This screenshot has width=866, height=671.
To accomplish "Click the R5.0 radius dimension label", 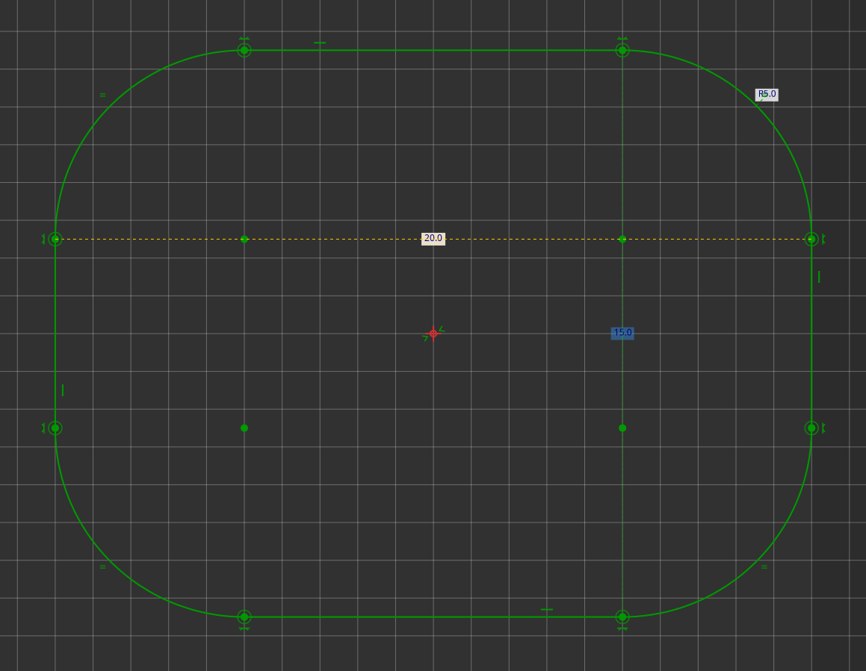I will [x=766, y=94].
